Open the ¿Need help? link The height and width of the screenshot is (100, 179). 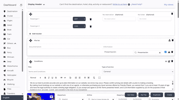coord(137,4)
